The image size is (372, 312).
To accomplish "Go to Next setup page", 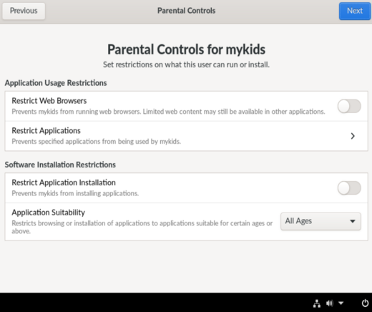I will click(x=355, y=11).
